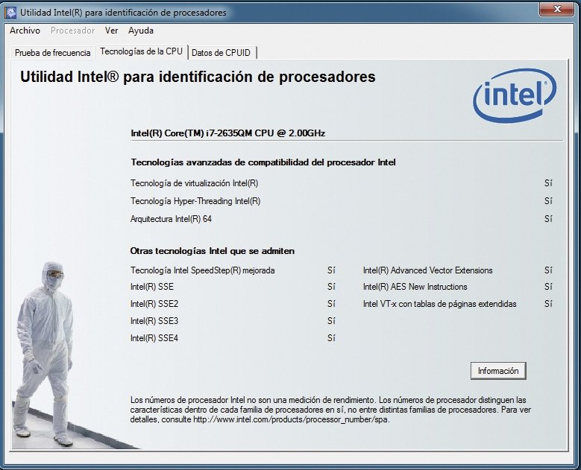Open the Ayuda menu

point(141,31)
